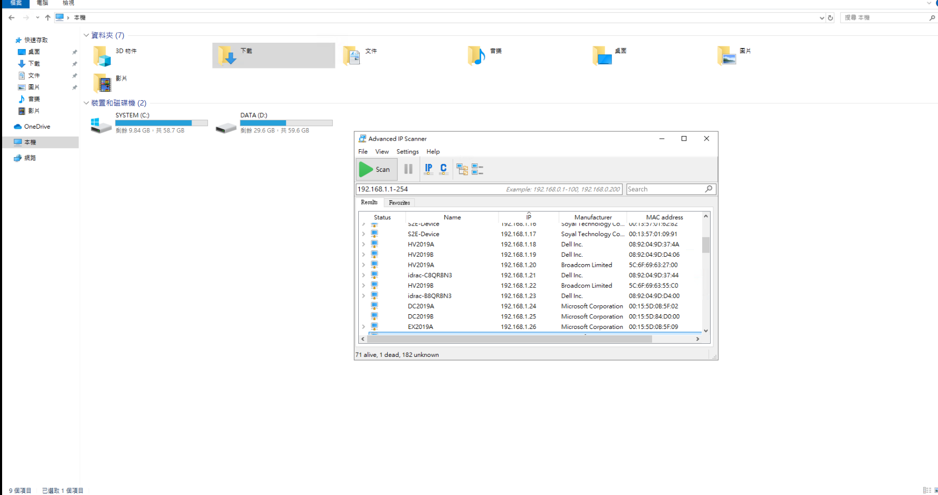The height and width of the screenshot is (495, 938).
Task: Select OneDrive in the navigation pane
Action: 37,127
